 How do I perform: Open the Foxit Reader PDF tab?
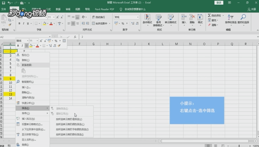click(x=104, y=9)
